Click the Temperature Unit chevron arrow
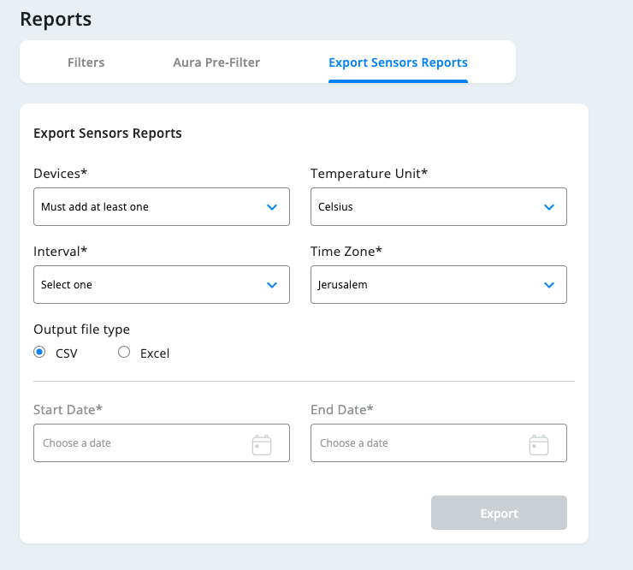This screenshot has height=570, width=633. [549, 207]
